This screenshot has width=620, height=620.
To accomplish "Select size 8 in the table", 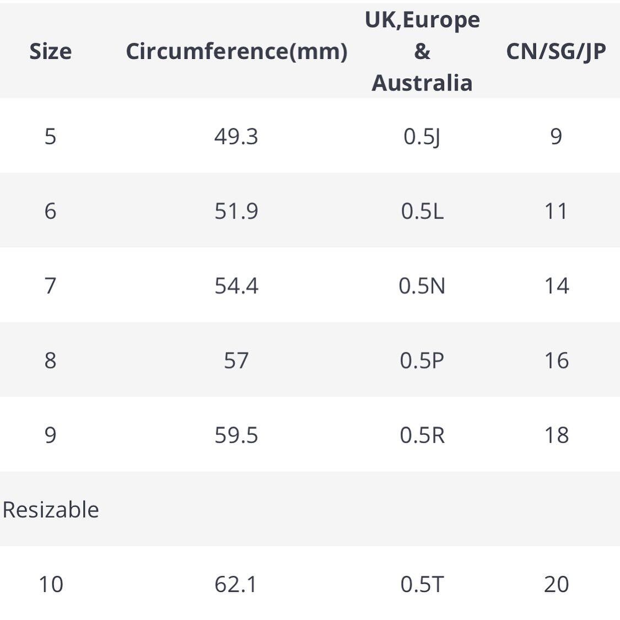I will point(50,360).
